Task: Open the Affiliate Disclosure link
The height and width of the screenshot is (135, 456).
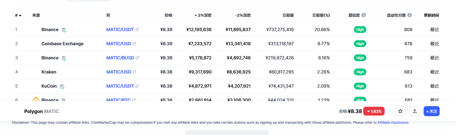Action: coord(393,122)
